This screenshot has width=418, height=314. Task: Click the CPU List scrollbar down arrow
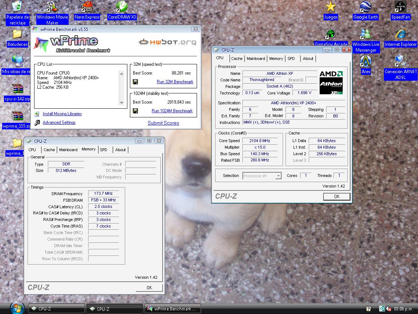point(122,103)
